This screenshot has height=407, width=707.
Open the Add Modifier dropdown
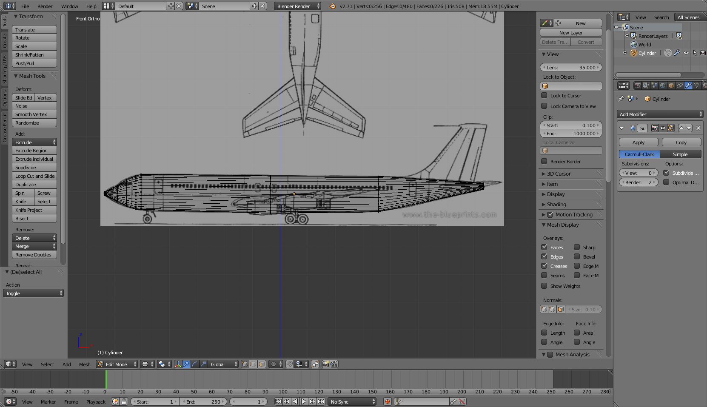660,114
